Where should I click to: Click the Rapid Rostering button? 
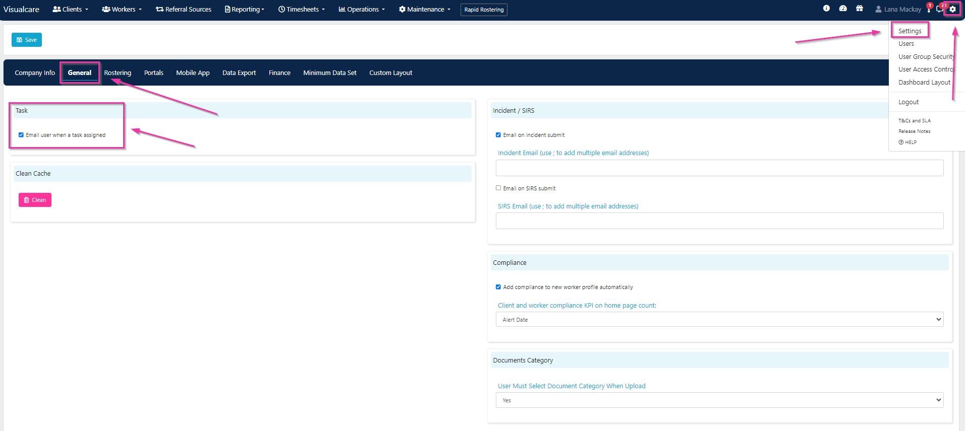pos(484,10)
